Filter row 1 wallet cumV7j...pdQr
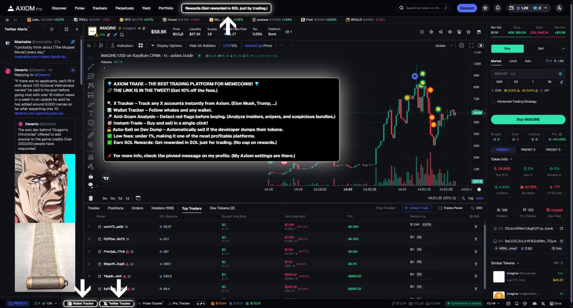 (x=476, y=226)
